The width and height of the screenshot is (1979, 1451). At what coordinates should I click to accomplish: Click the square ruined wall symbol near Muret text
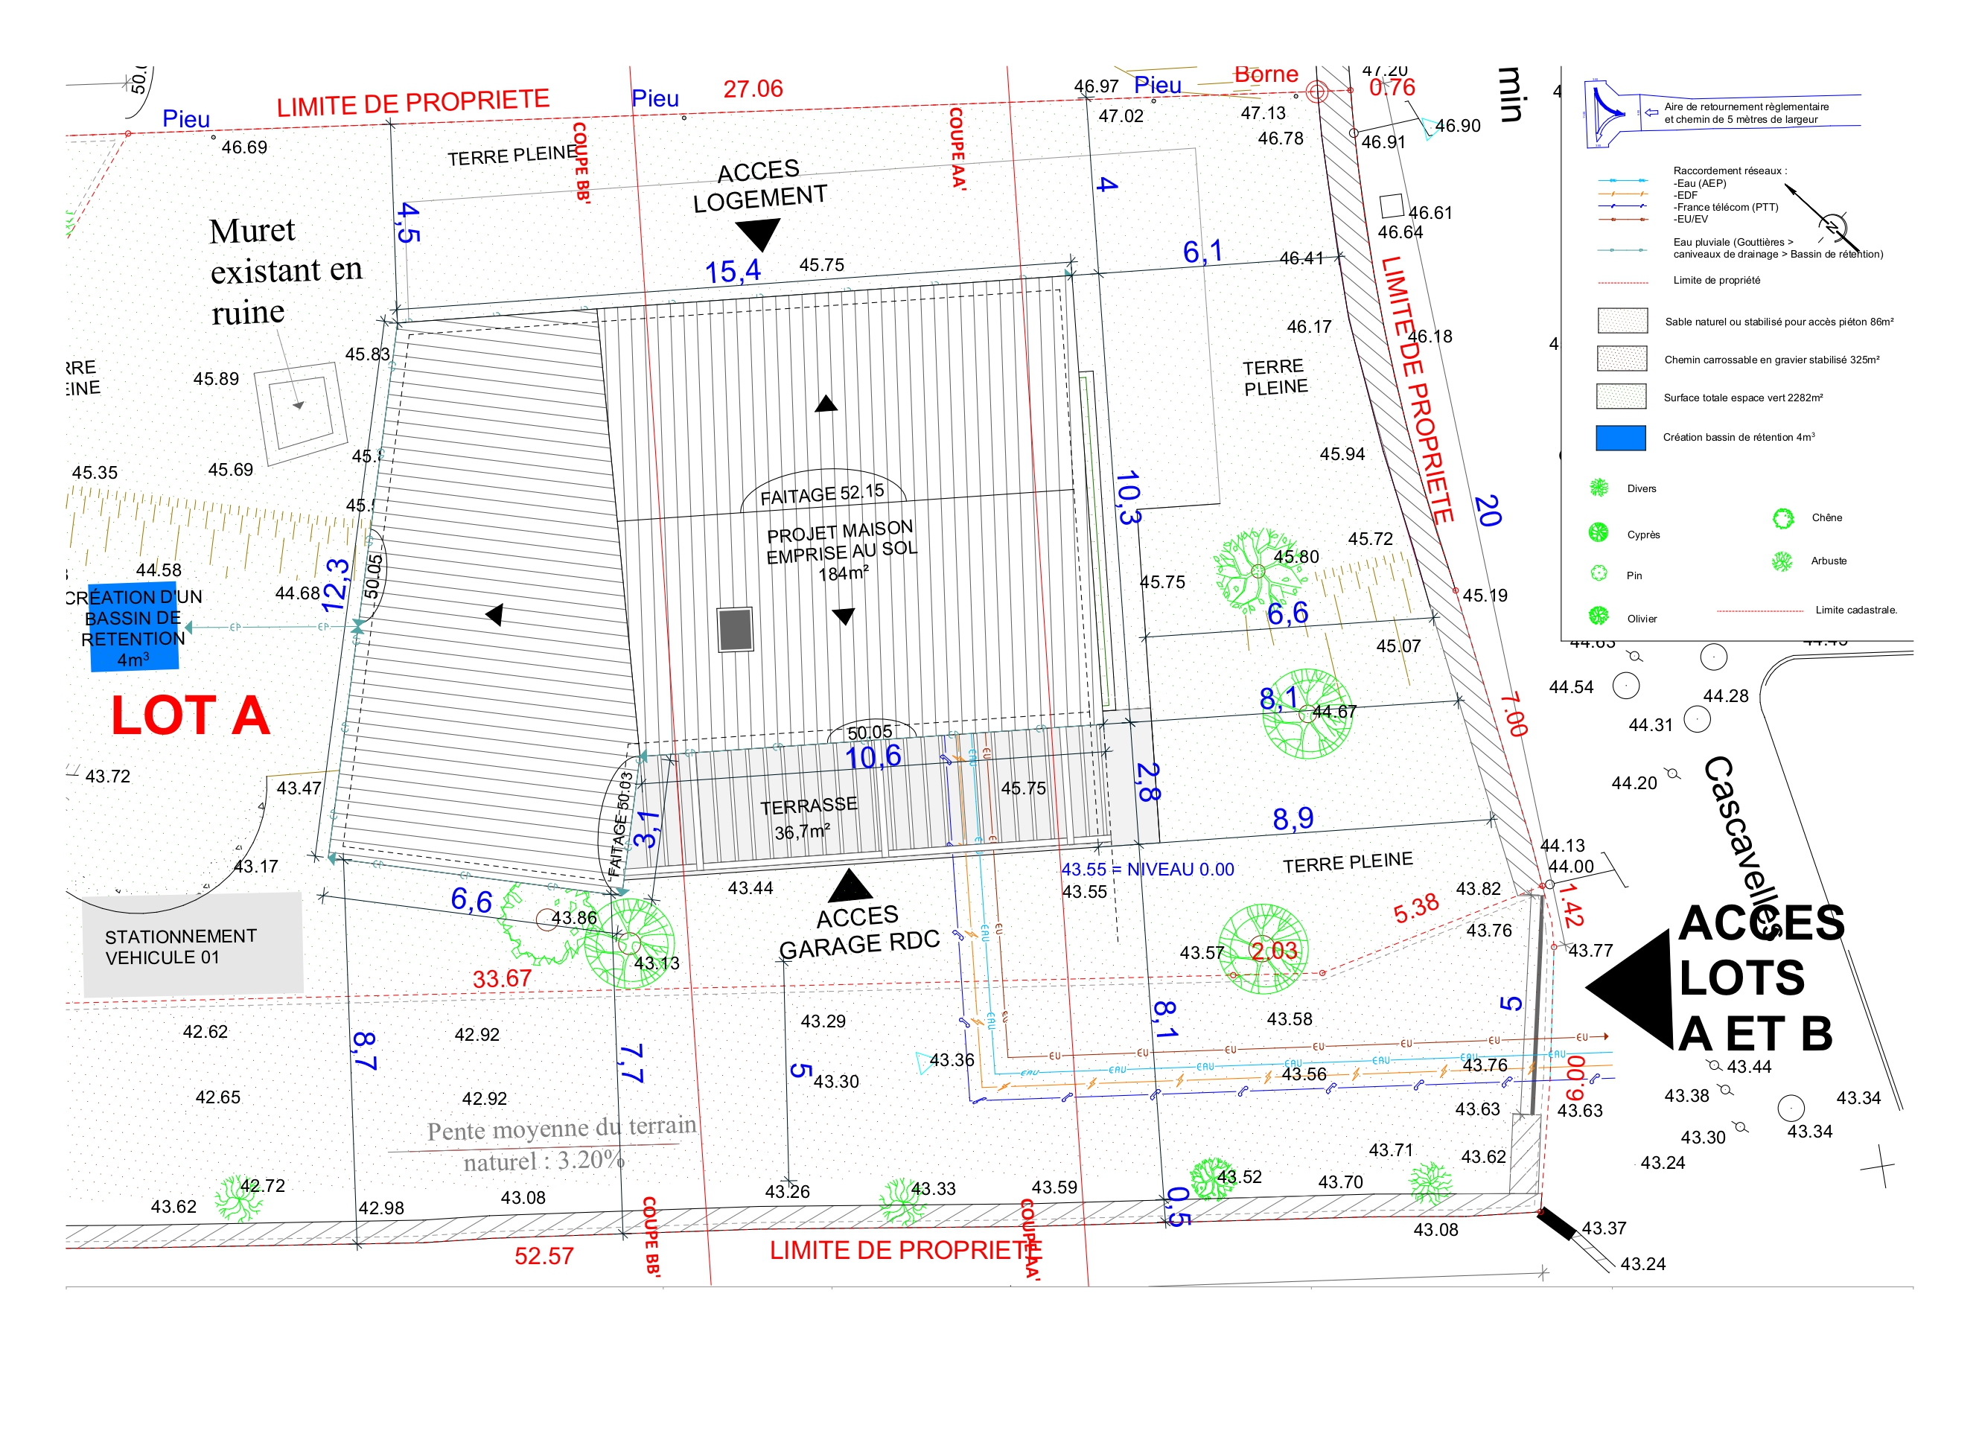[x=300, y=412]
